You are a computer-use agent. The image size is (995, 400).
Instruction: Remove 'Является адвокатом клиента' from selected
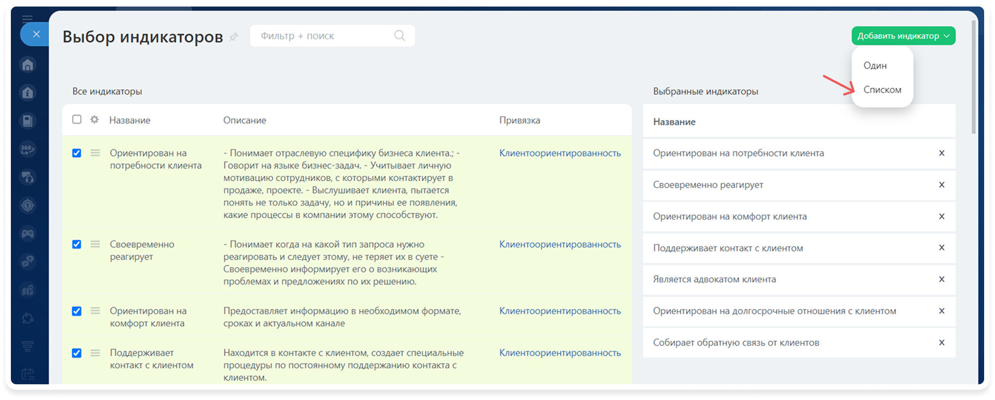coord(942,279)
